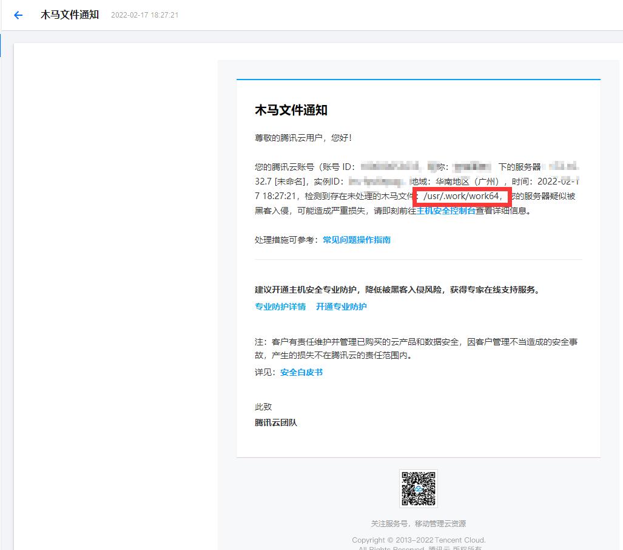Viewport: 623px width, 550px height.
Task: Go back using the blue arrow icon
Action: 18,15
